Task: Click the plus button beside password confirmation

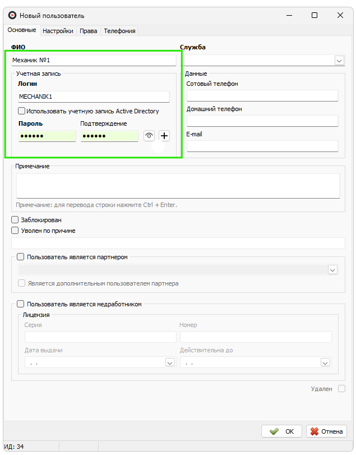Action: pyautogui.click(x=164, y=136)
